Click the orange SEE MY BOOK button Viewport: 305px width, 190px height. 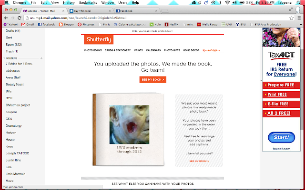pyautogui.click(x=153, y=79)
